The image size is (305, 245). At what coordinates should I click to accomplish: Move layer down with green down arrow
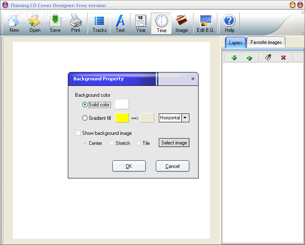234,57
